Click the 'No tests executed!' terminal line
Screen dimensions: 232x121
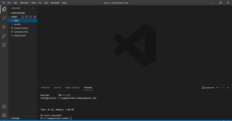51,115
